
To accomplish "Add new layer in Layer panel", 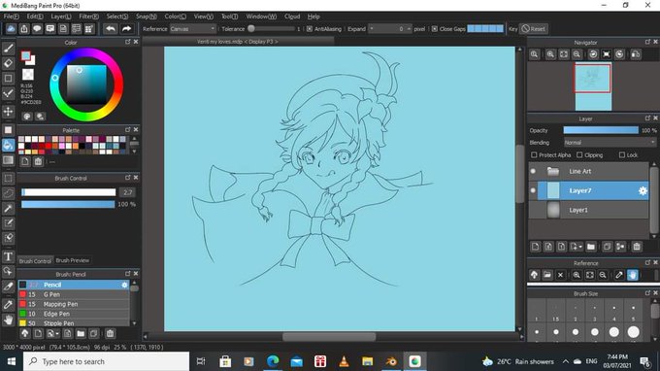I will pos(535,247).
